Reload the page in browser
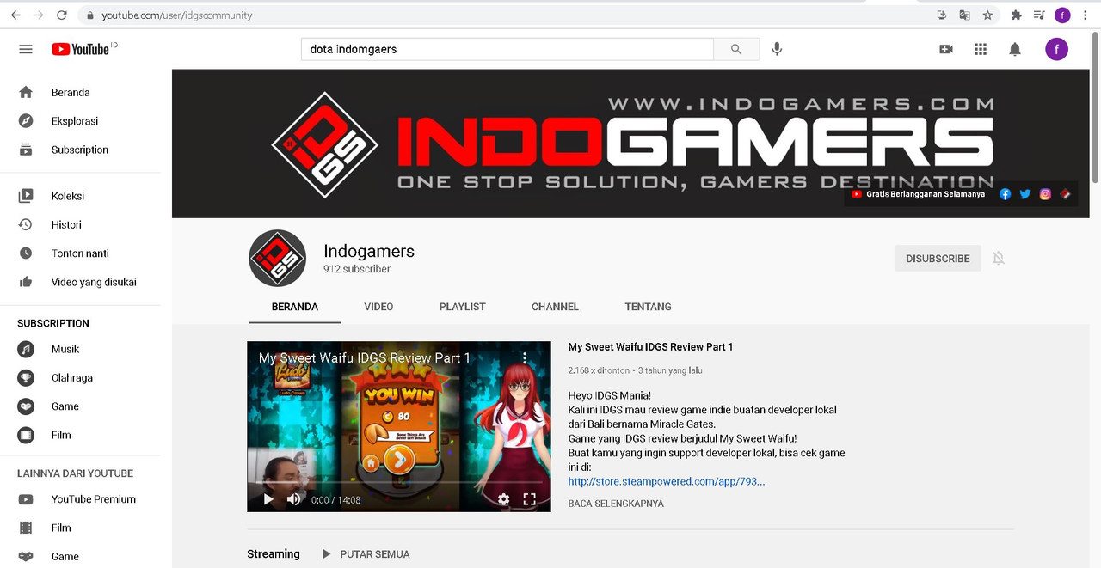1101x568 pixels. pyautogui.click(x=61, y=15)
